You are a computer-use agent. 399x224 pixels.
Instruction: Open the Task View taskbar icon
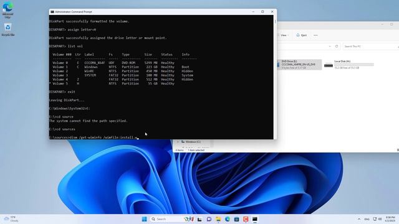click(199, 219)
